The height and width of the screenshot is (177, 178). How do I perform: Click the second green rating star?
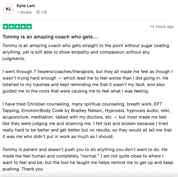(x=11, y=27)
